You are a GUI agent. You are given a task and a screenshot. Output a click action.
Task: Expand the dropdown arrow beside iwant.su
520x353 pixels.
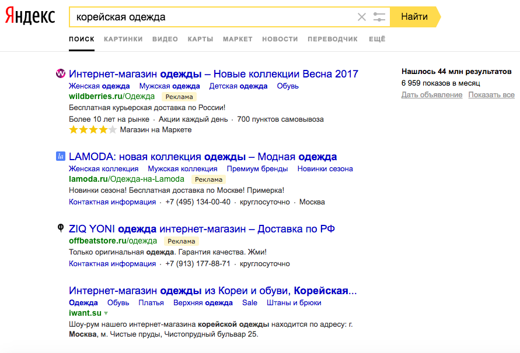pyautogui.click(x=106, y=313)
